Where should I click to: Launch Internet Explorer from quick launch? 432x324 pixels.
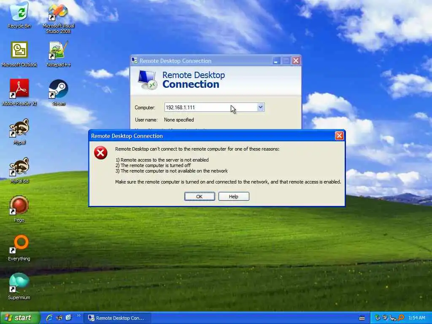49,318
